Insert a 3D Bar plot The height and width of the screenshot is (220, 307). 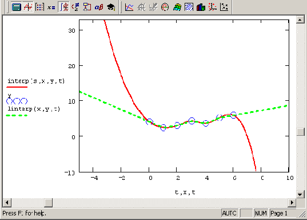point(201,7)
